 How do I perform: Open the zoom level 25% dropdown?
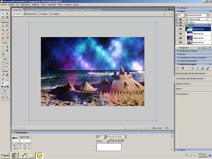coord(172,128)
